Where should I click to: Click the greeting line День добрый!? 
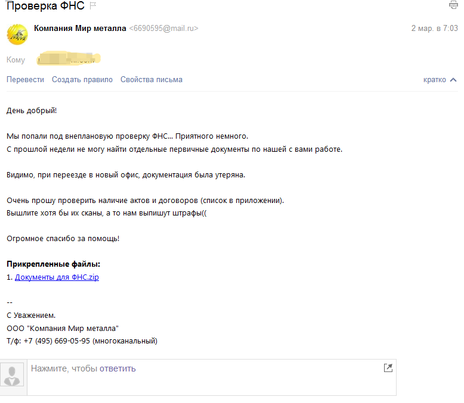(x=32, y=110)
